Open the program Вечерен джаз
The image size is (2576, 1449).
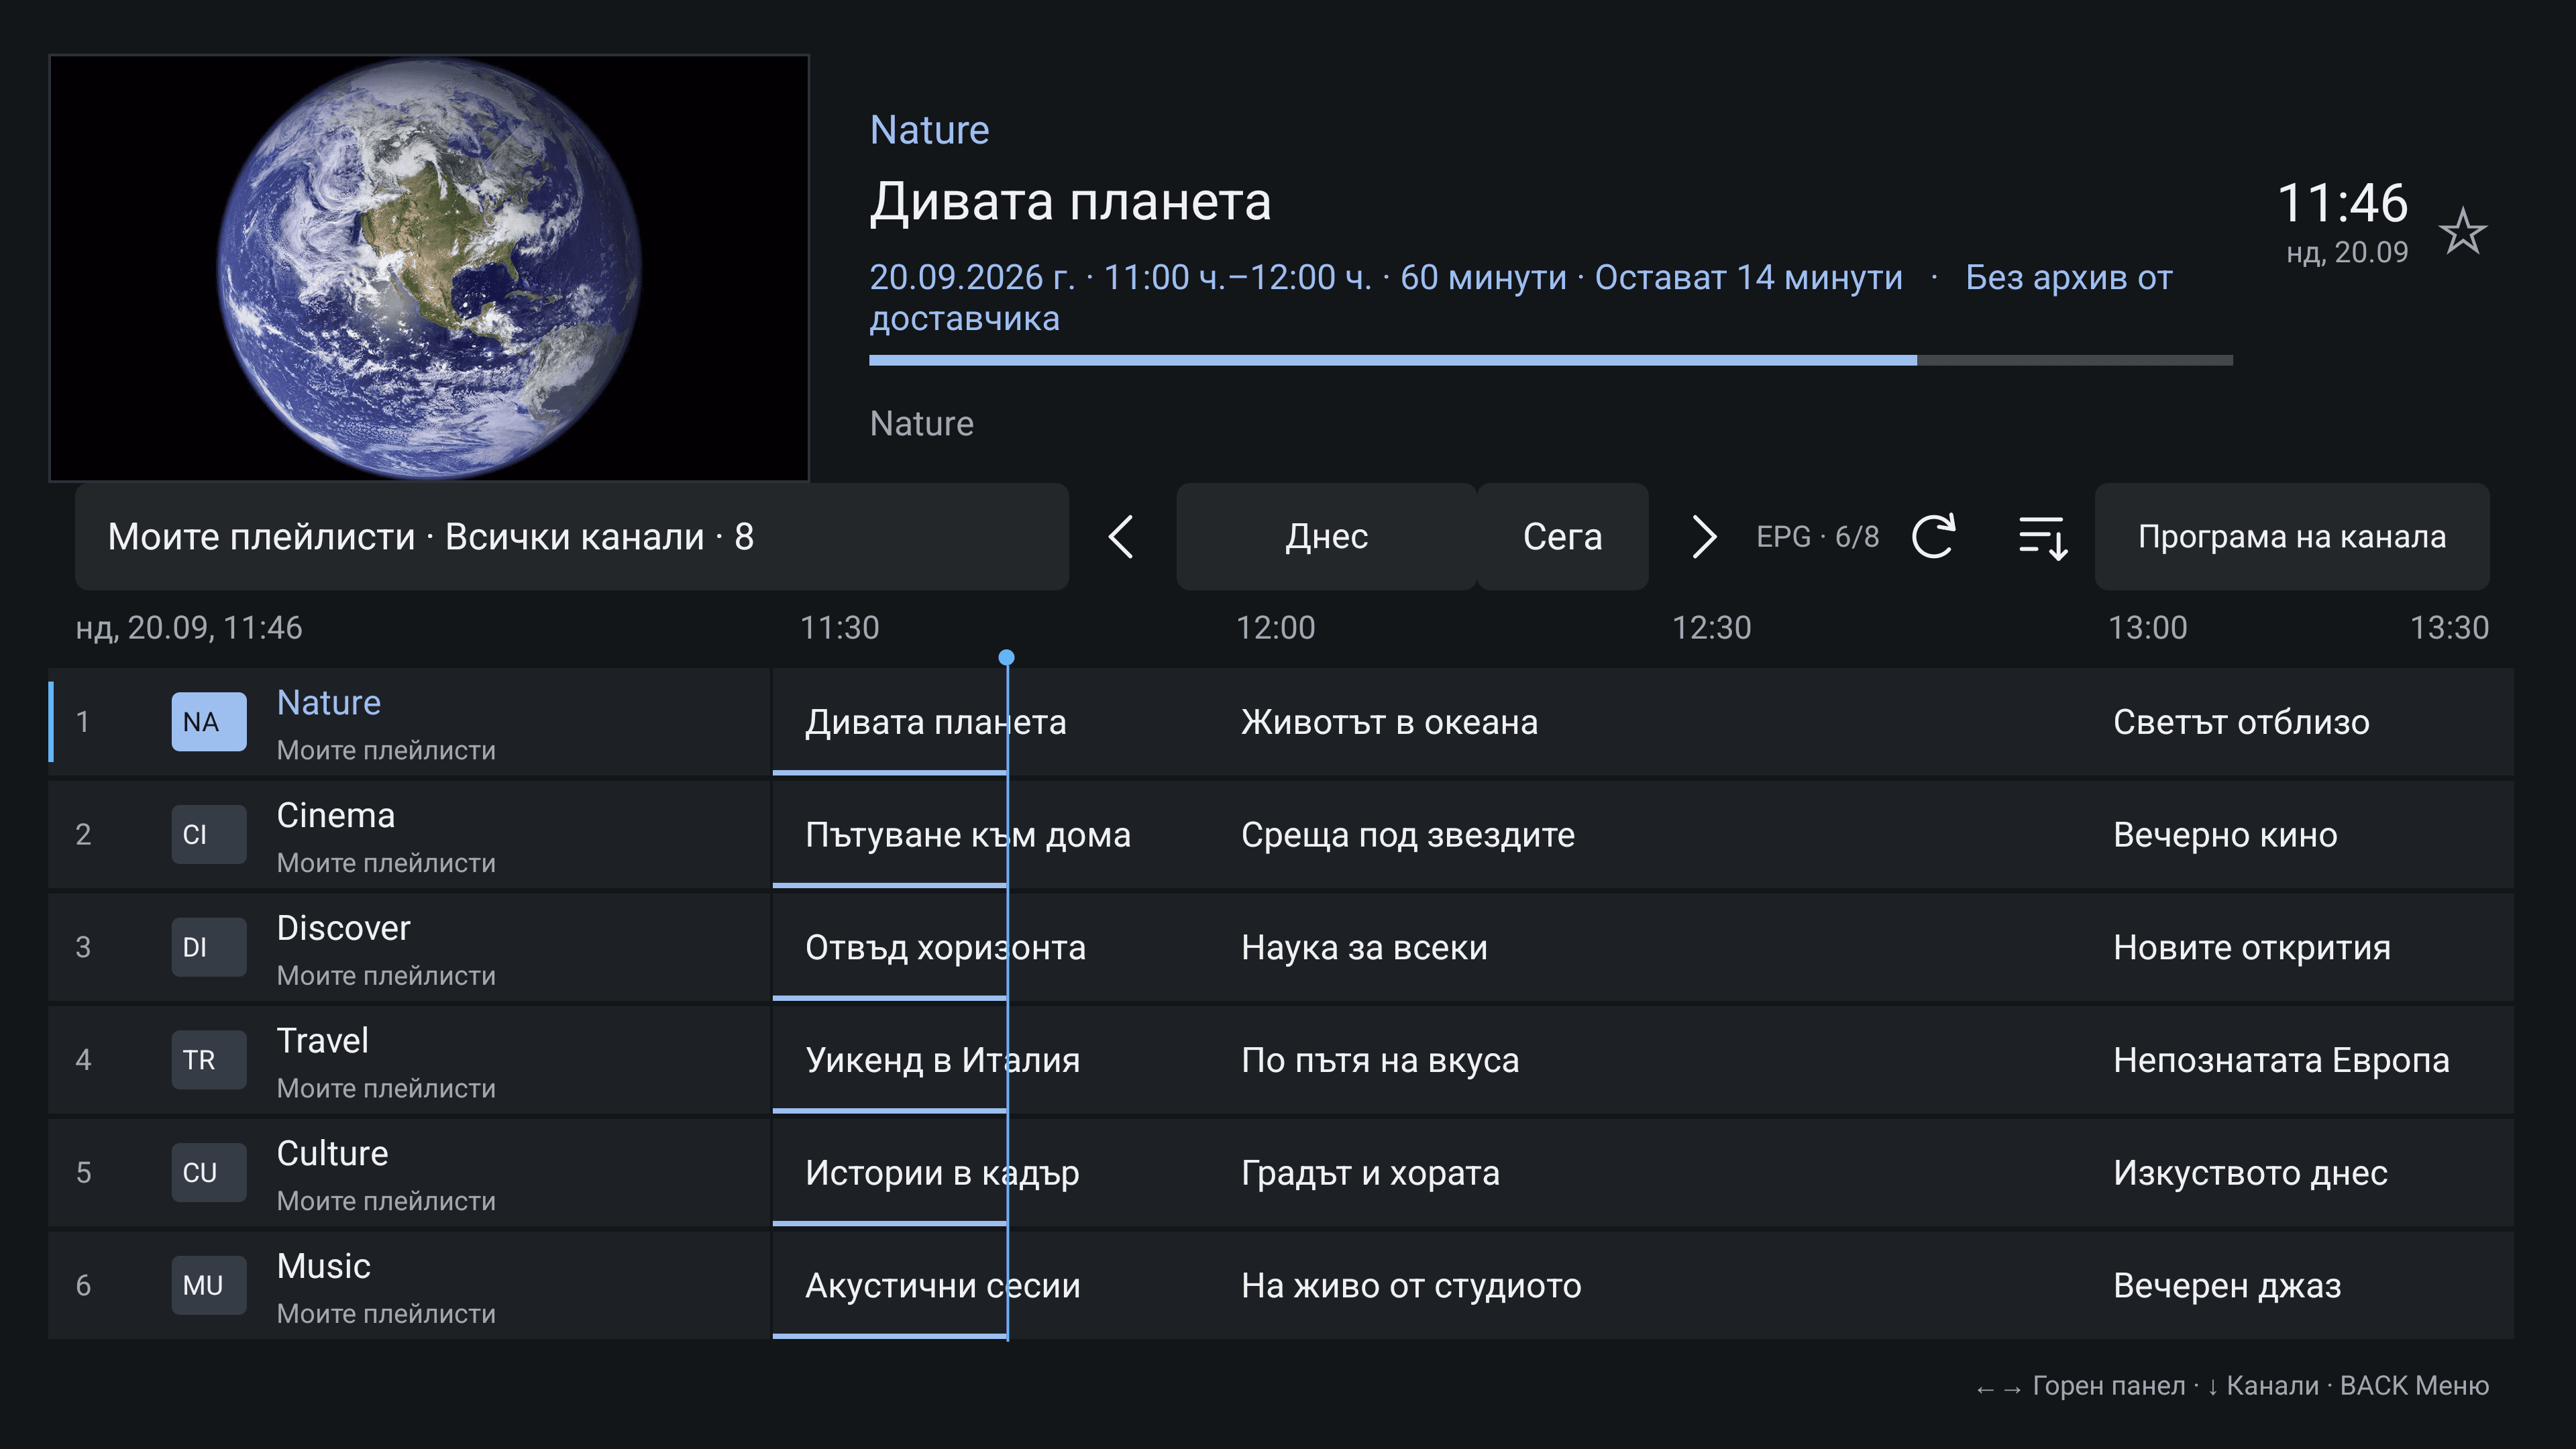point(2298,1285)
